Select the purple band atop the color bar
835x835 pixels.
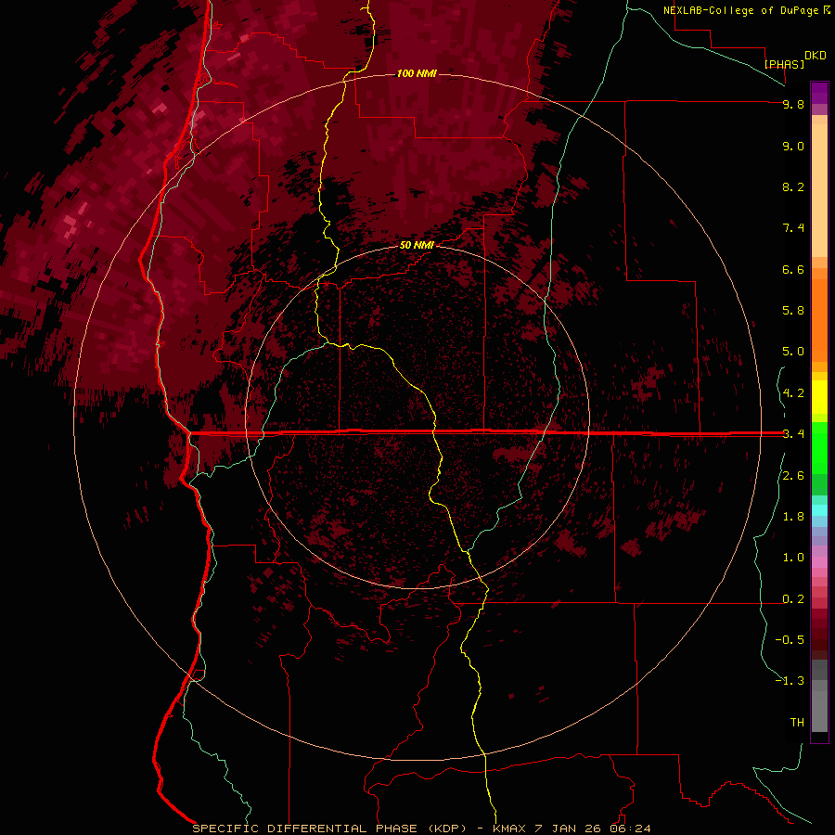[x=819, y=93]
